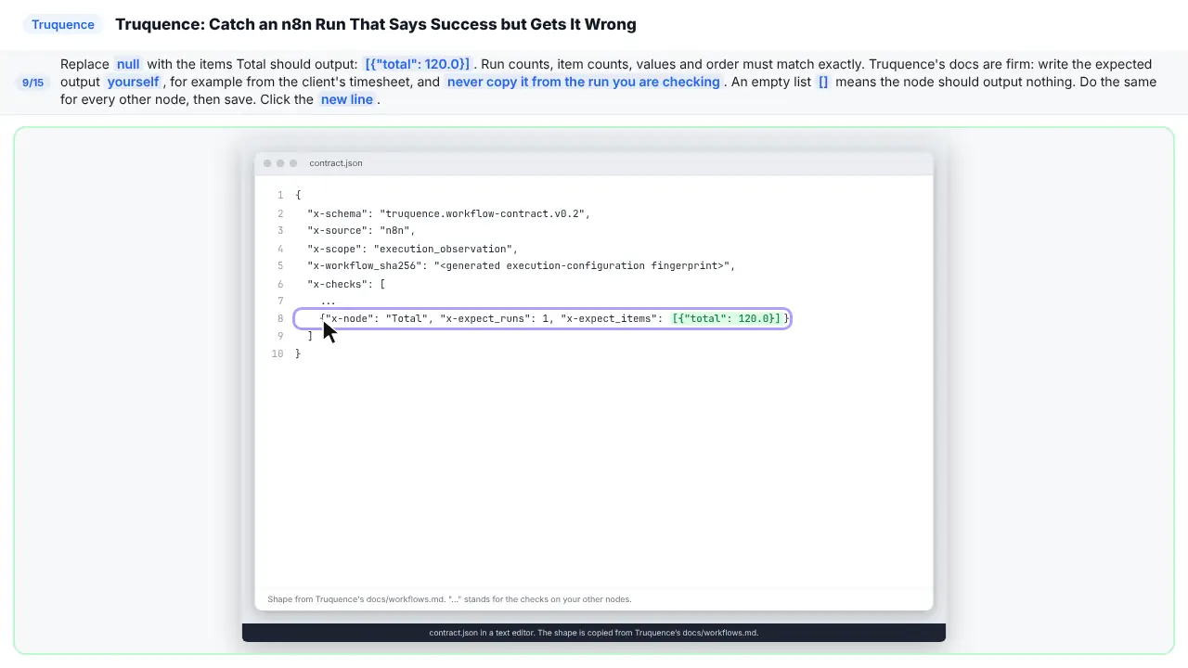This screenshot has width=1188, height=668.
Task: Click the "x-checks": [ line
Action: pyautogui.click(x=346, y=284)
